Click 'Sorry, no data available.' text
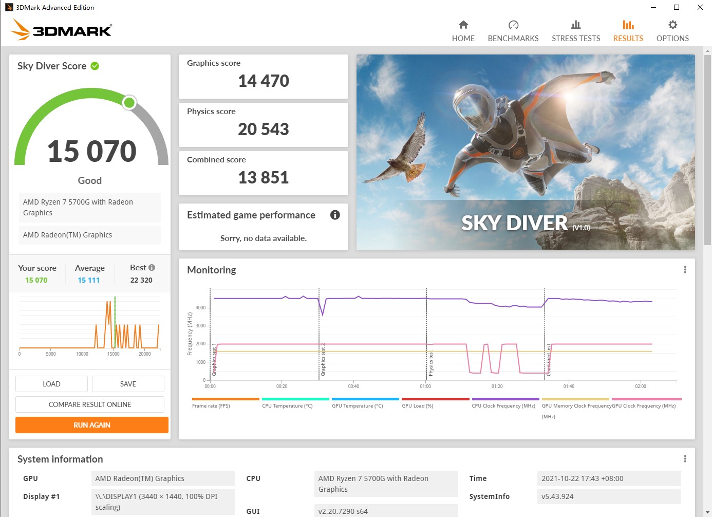The image size is (712, 517). (264, 238)
